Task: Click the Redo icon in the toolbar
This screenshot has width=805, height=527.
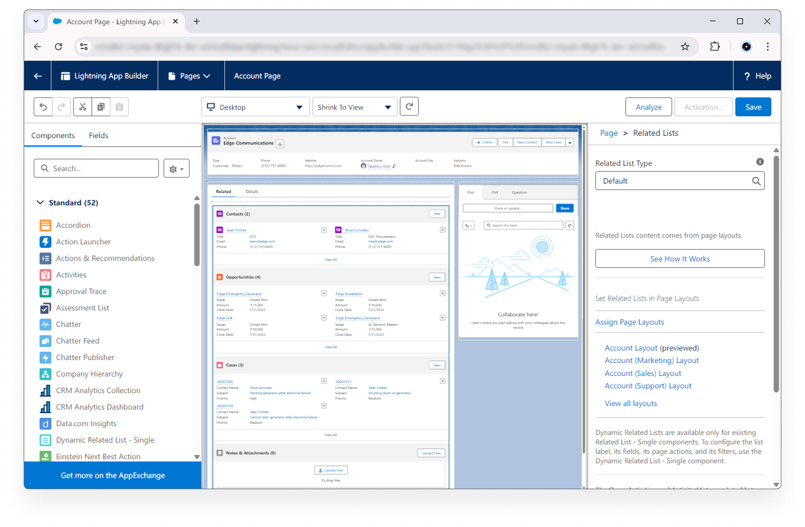Action: point(61,107)
